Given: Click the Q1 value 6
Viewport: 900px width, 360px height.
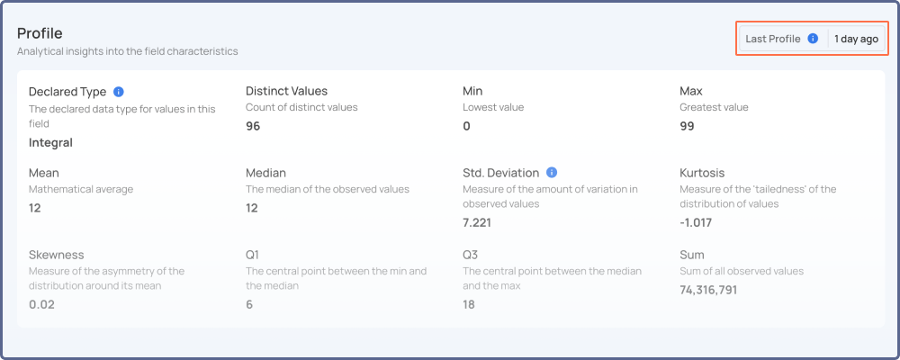Looking at the screenshot, I should click(249, 305).
